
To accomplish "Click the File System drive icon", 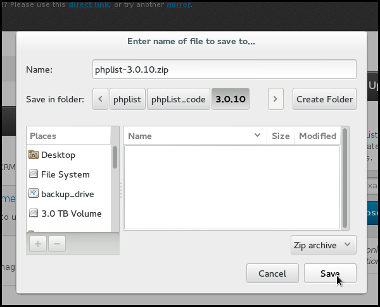I will tap(34, 174).
